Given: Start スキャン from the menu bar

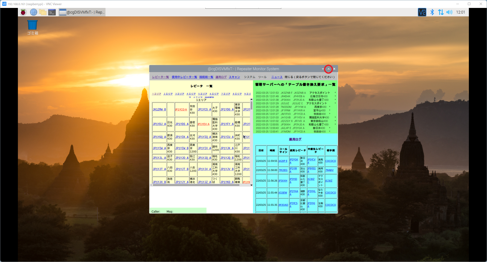Looking at the screenshot, I should (x=234, y=77).
